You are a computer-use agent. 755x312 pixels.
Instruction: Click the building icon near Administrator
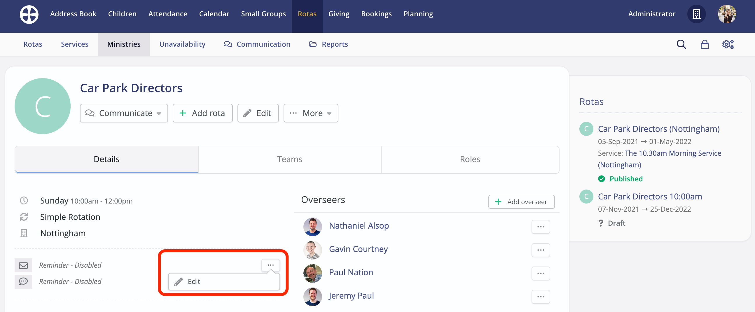click(697, 14)
